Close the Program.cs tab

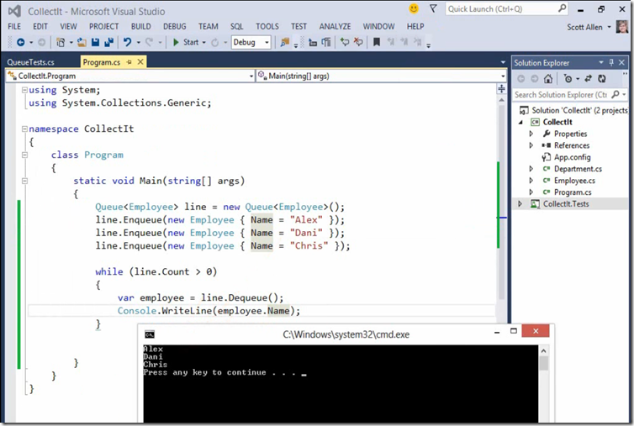coord(140,62)
